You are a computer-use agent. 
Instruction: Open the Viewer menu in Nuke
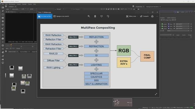point(19,4)
